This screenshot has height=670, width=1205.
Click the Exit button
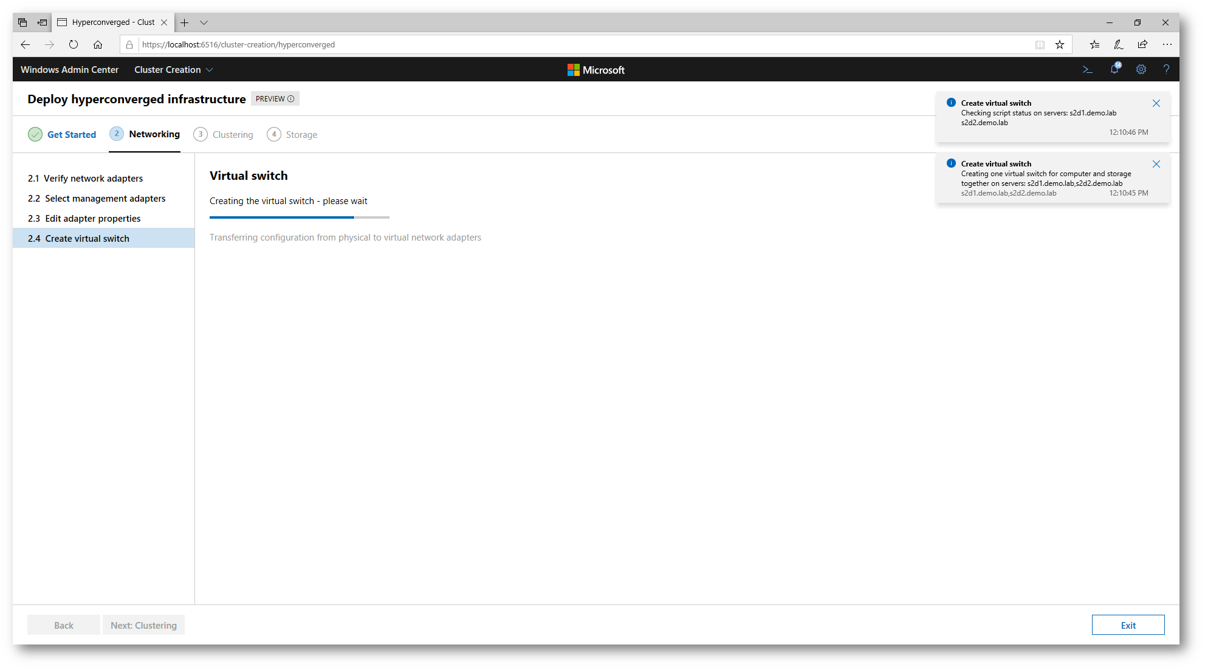pos(1128,625)
